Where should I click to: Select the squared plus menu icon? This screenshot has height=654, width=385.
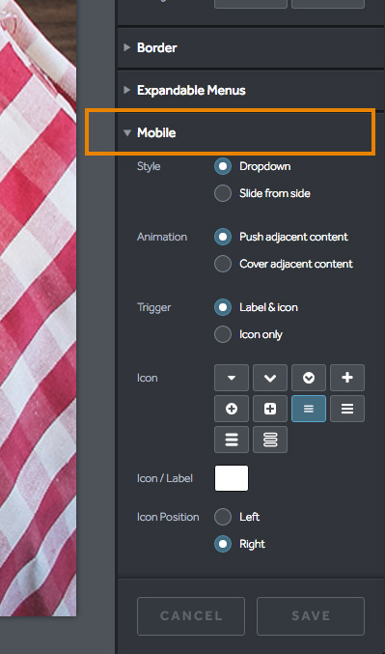270,409
